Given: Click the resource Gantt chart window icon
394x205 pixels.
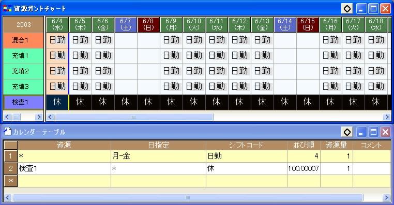Looking at the screenshot, I should 7,9.
